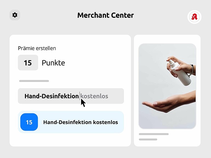Open the red pharmacy logo profile
The height and width of the screenshot is (158, 211).
point(194,17)
